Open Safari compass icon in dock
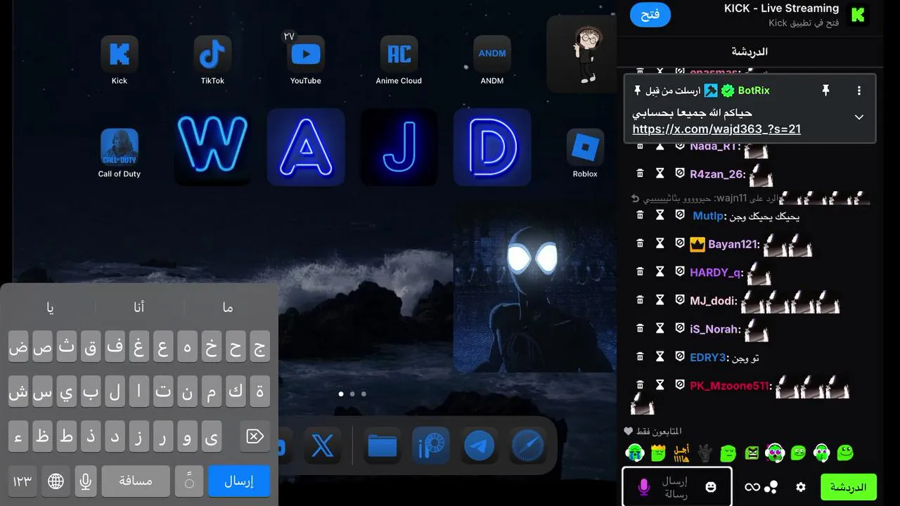 coord(528,446)
